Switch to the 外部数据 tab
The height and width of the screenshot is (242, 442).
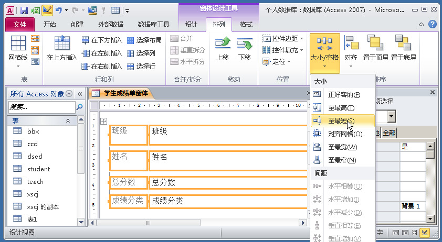point(110,25)
